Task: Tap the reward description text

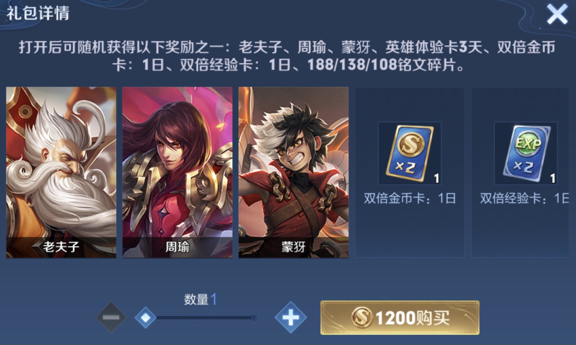Action: click(287, 56)
